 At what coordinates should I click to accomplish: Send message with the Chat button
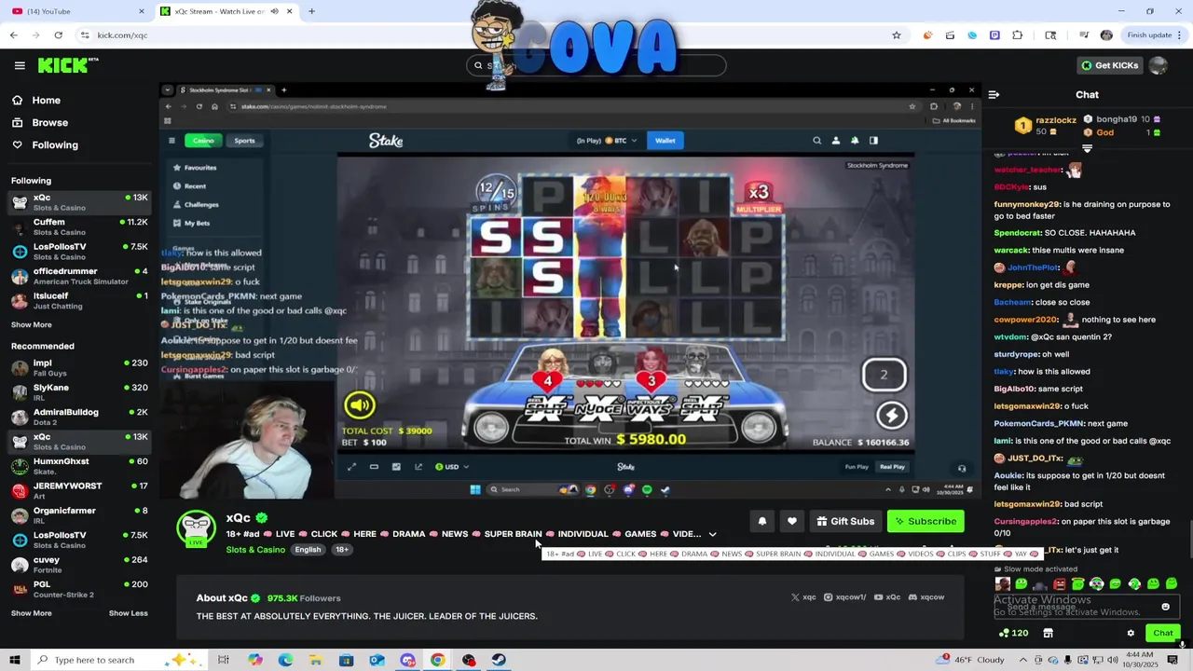click(1162, 634)
